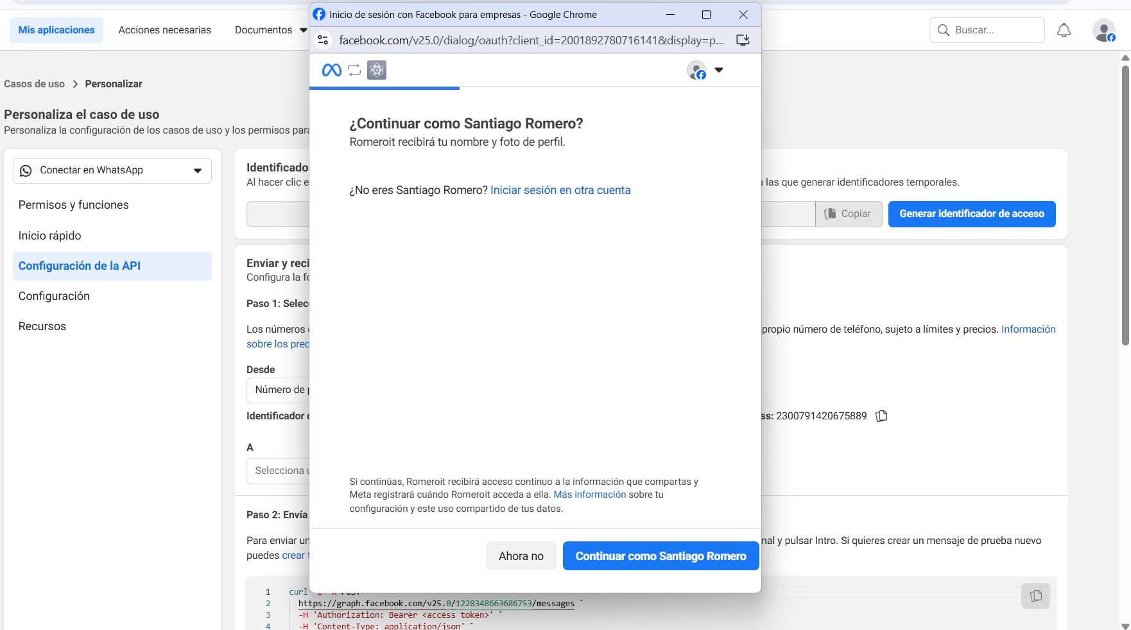Switch to the Mis aplicaciones tab

56,30
